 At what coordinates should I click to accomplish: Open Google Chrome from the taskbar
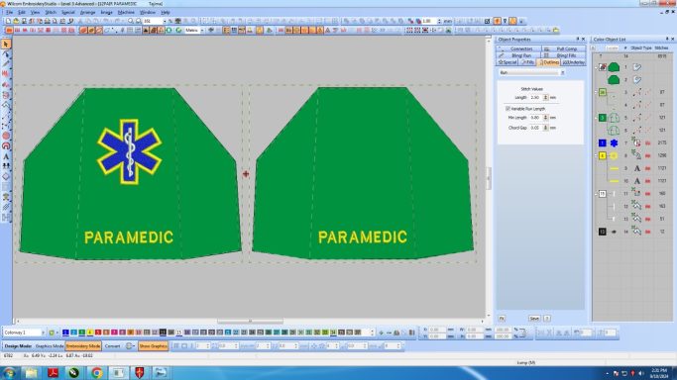[97, 373]
